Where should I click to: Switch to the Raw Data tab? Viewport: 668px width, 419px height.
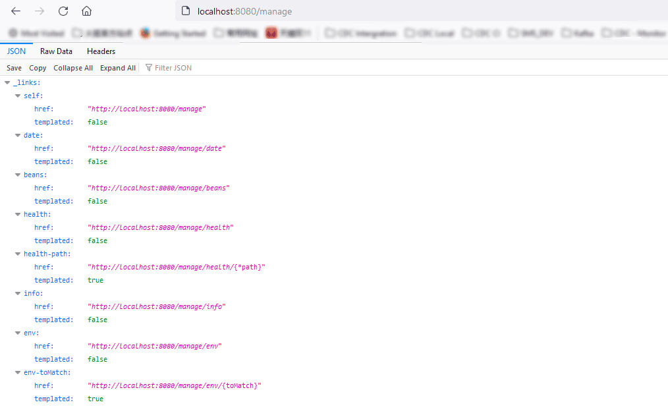(56, 51)
